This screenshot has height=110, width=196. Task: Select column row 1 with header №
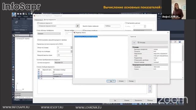(55, 72)
